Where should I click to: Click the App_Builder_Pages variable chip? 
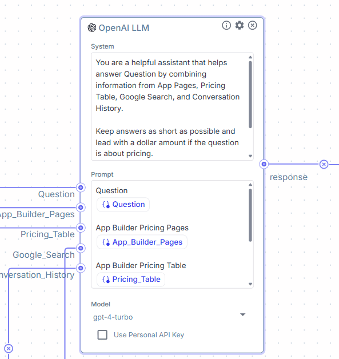142,242
